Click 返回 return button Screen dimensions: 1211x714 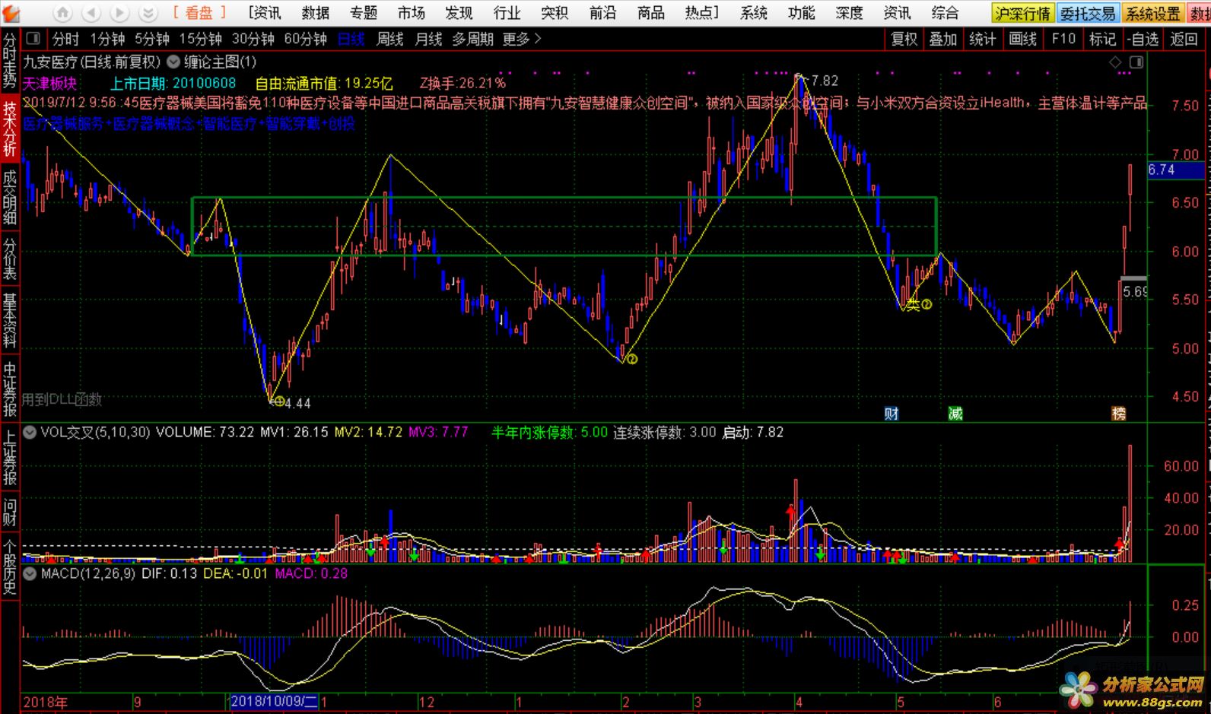coord(1184,39)
